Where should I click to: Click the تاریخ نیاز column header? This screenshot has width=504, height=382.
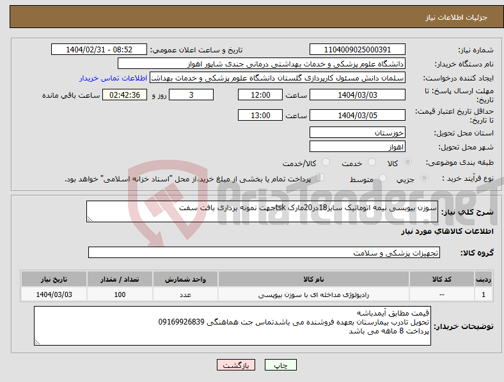tap(54, 279)
